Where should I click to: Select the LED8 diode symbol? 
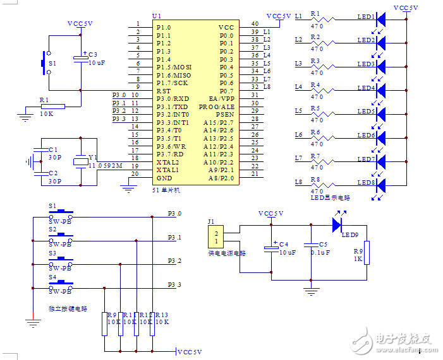[x=381, y=185]
